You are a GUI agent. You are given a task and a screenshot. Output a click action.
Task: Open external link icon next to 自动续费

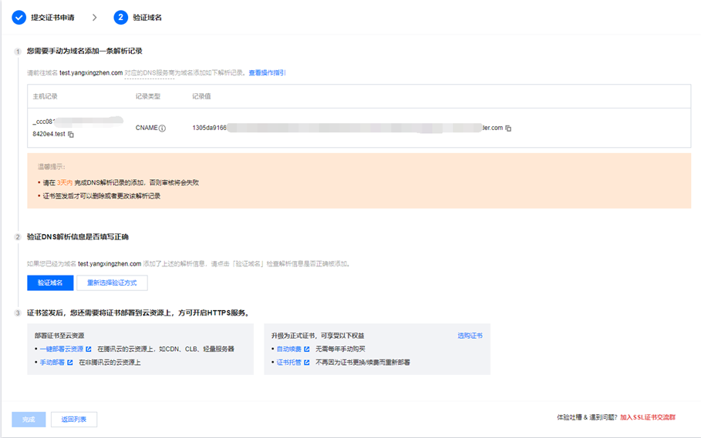point(307,349)
